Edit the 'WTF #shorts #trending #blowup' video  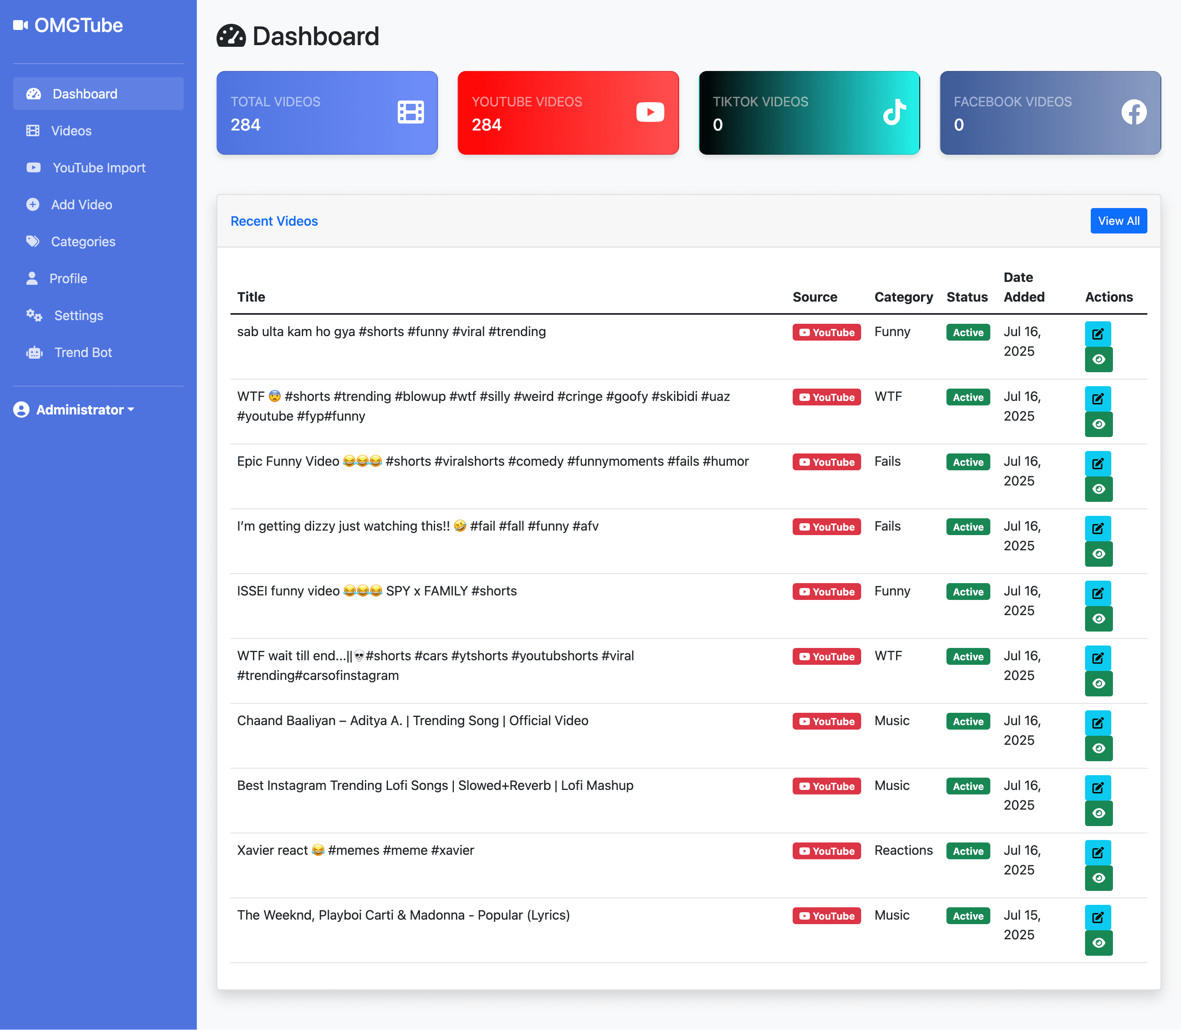1098,399
